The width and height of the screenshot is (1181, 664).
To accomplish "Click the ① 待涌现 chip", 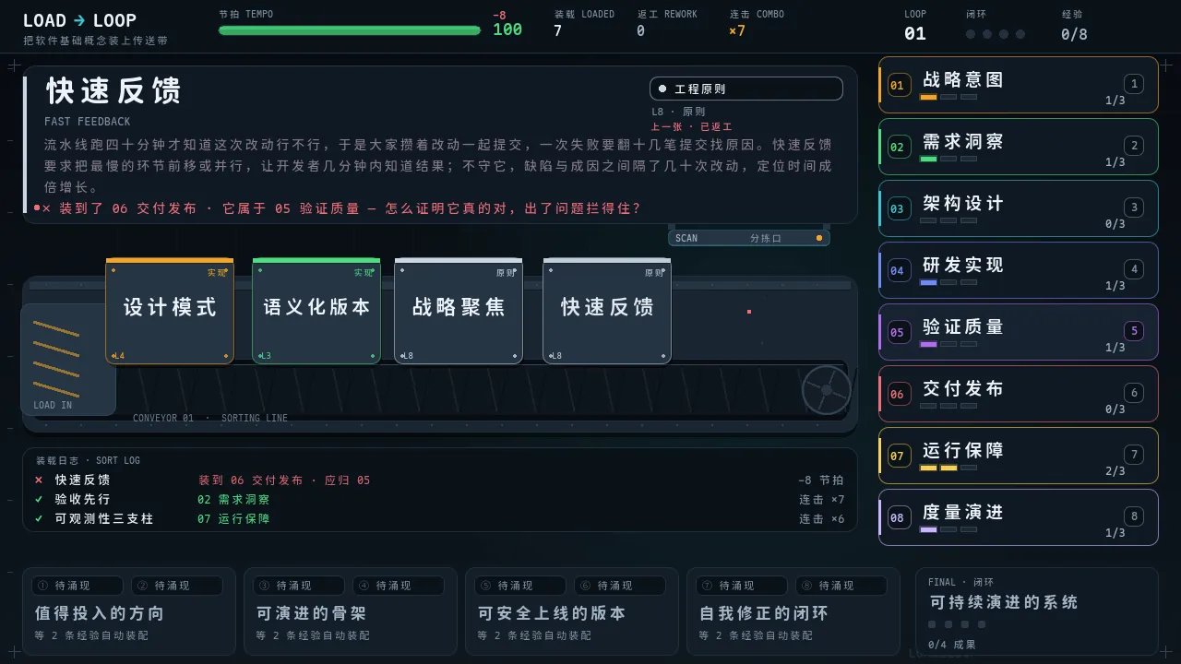I will coord(78,586).
